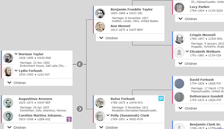The height and width of the screenshot is (129, 224).
Task: Open Ann Mennel's portrait photo
Action: (x=100, y=27)
